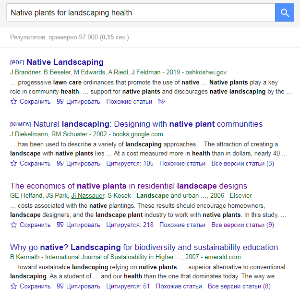Image resolution: width=300 pixels, height=298 pixels.
Task: Open the Native Landscaping PDF title link
Action: point(65,62)
